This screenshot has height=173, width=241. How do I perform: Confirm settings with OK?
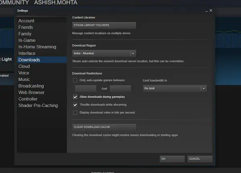click(x=172, y=159)
